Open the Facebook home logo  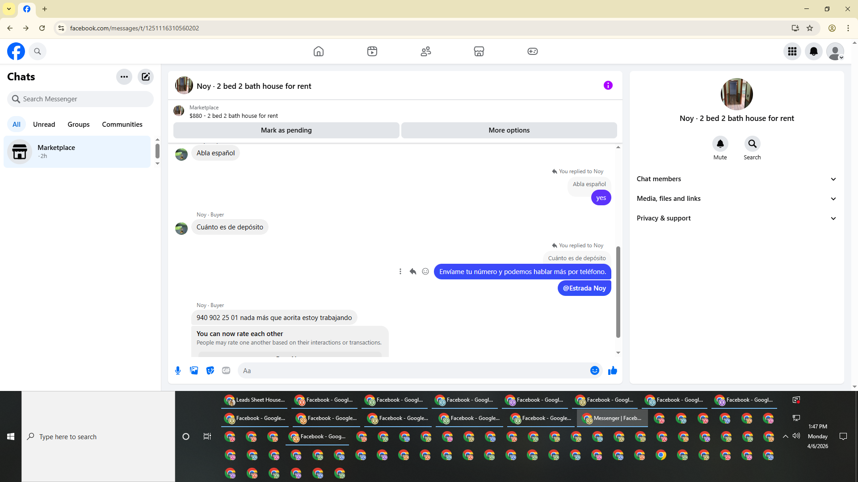[16, 51]
